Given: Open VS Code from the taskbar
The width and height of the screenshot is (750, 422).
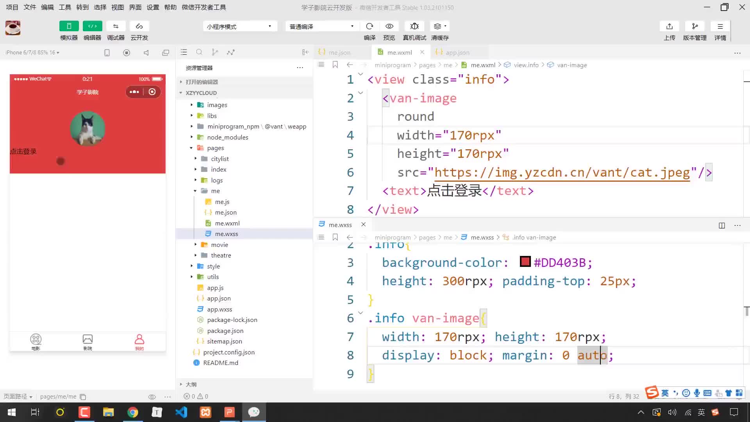Looking at the screenshot, I should coord(181,412).
